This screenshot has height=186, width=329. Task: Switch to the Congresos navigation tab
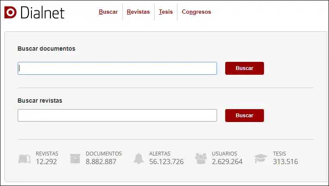click(x=196, y=12)
